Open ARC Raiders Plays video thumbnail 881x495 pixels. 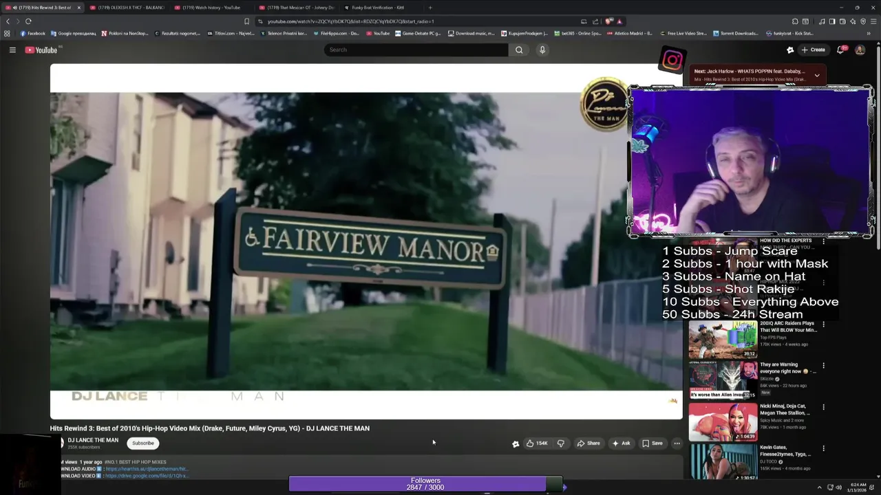click(x=723, y=339)
